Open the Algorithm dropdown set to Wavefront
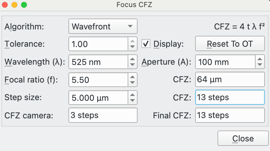This screenshot has width=270, height=151. tap(103, 26)
